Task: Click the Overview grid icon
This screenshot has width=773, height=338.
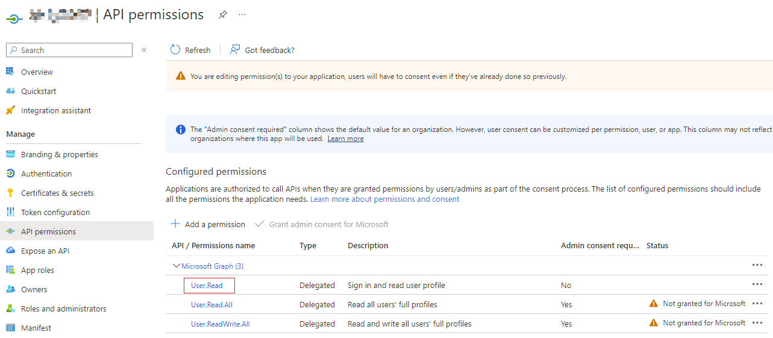Action: [x=10, y=72]
